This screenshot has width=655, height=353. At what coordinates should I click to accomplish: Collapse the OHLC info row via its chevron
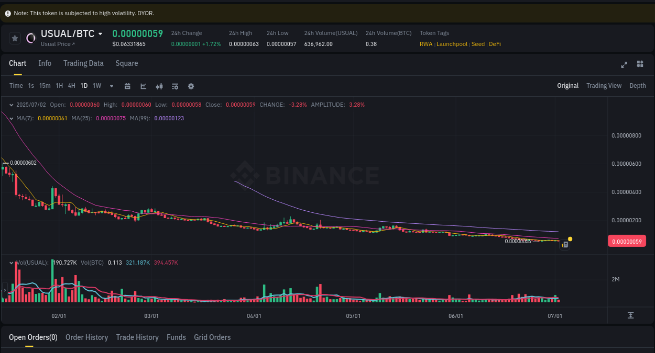click(x=10, y=105)
